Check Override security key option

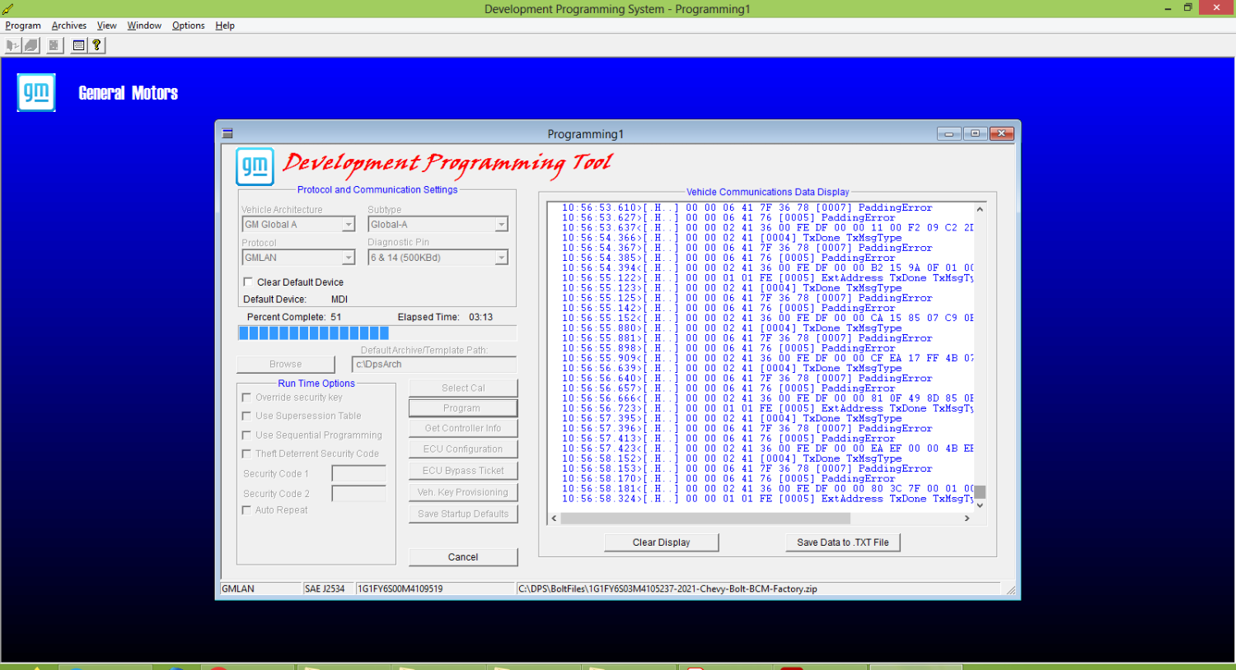click(246, 398)
